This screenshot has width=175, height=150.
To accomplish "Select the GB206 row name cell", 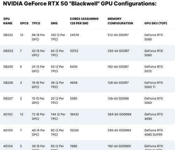I will pyautogui.click(x=8, y=83).
